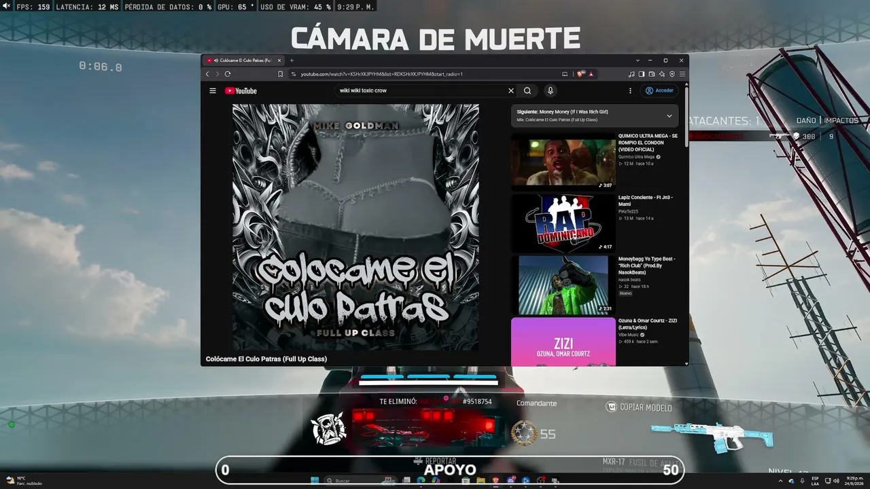Open Microsoft Edge from the taskbar
The width and height of the screenshot is (870, 489).
pyautogui.click(x=421, y=481)
